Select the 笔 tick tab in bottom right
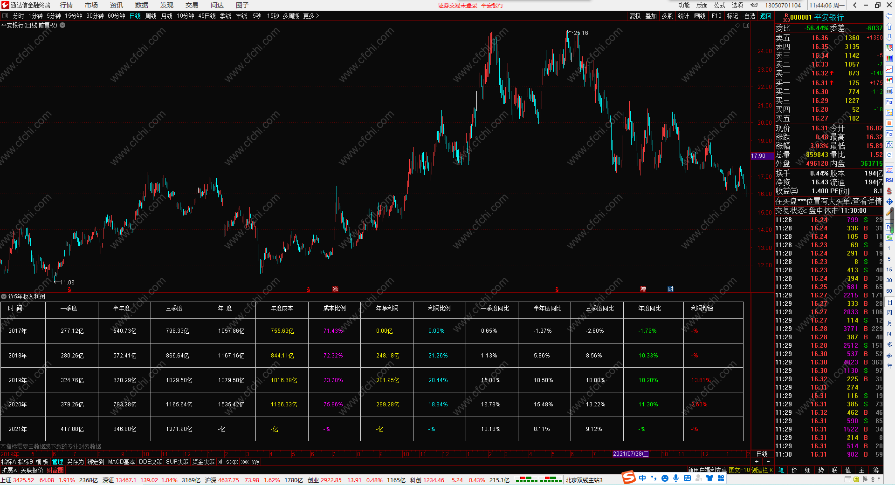The width and height of the screenshot is (895, 485). click(x=781, y=470)
